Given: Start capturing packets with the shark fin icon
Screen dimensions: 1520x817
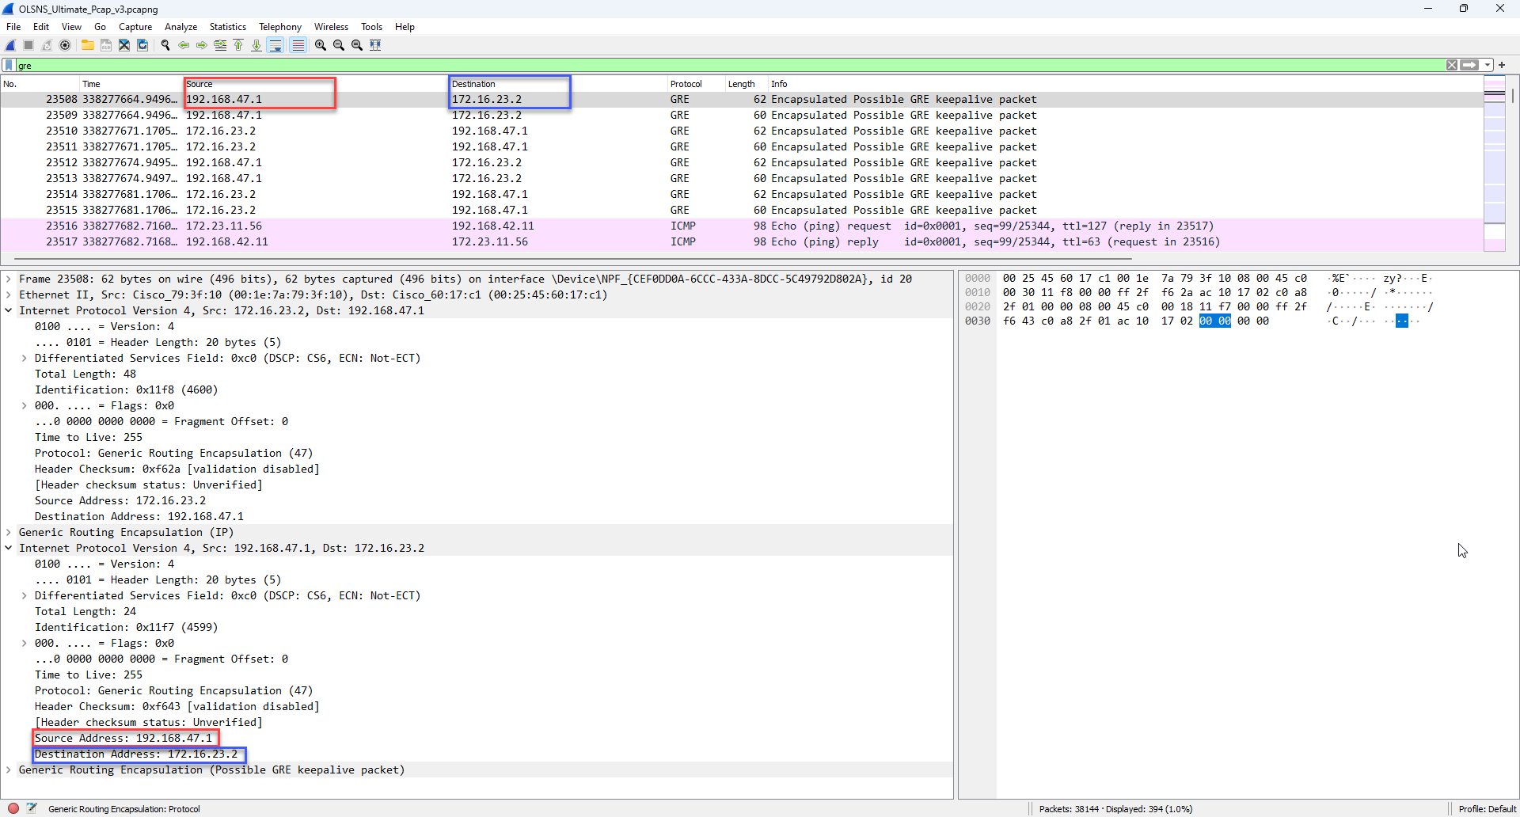Looking at the screenshot, I should [11, 45].
